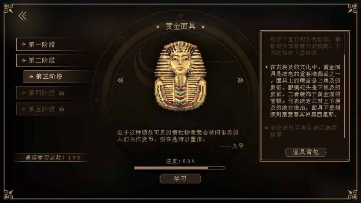361x203 pixels.
Task: Select the 第二阶段 stage tab
Action: pos(53,60)
